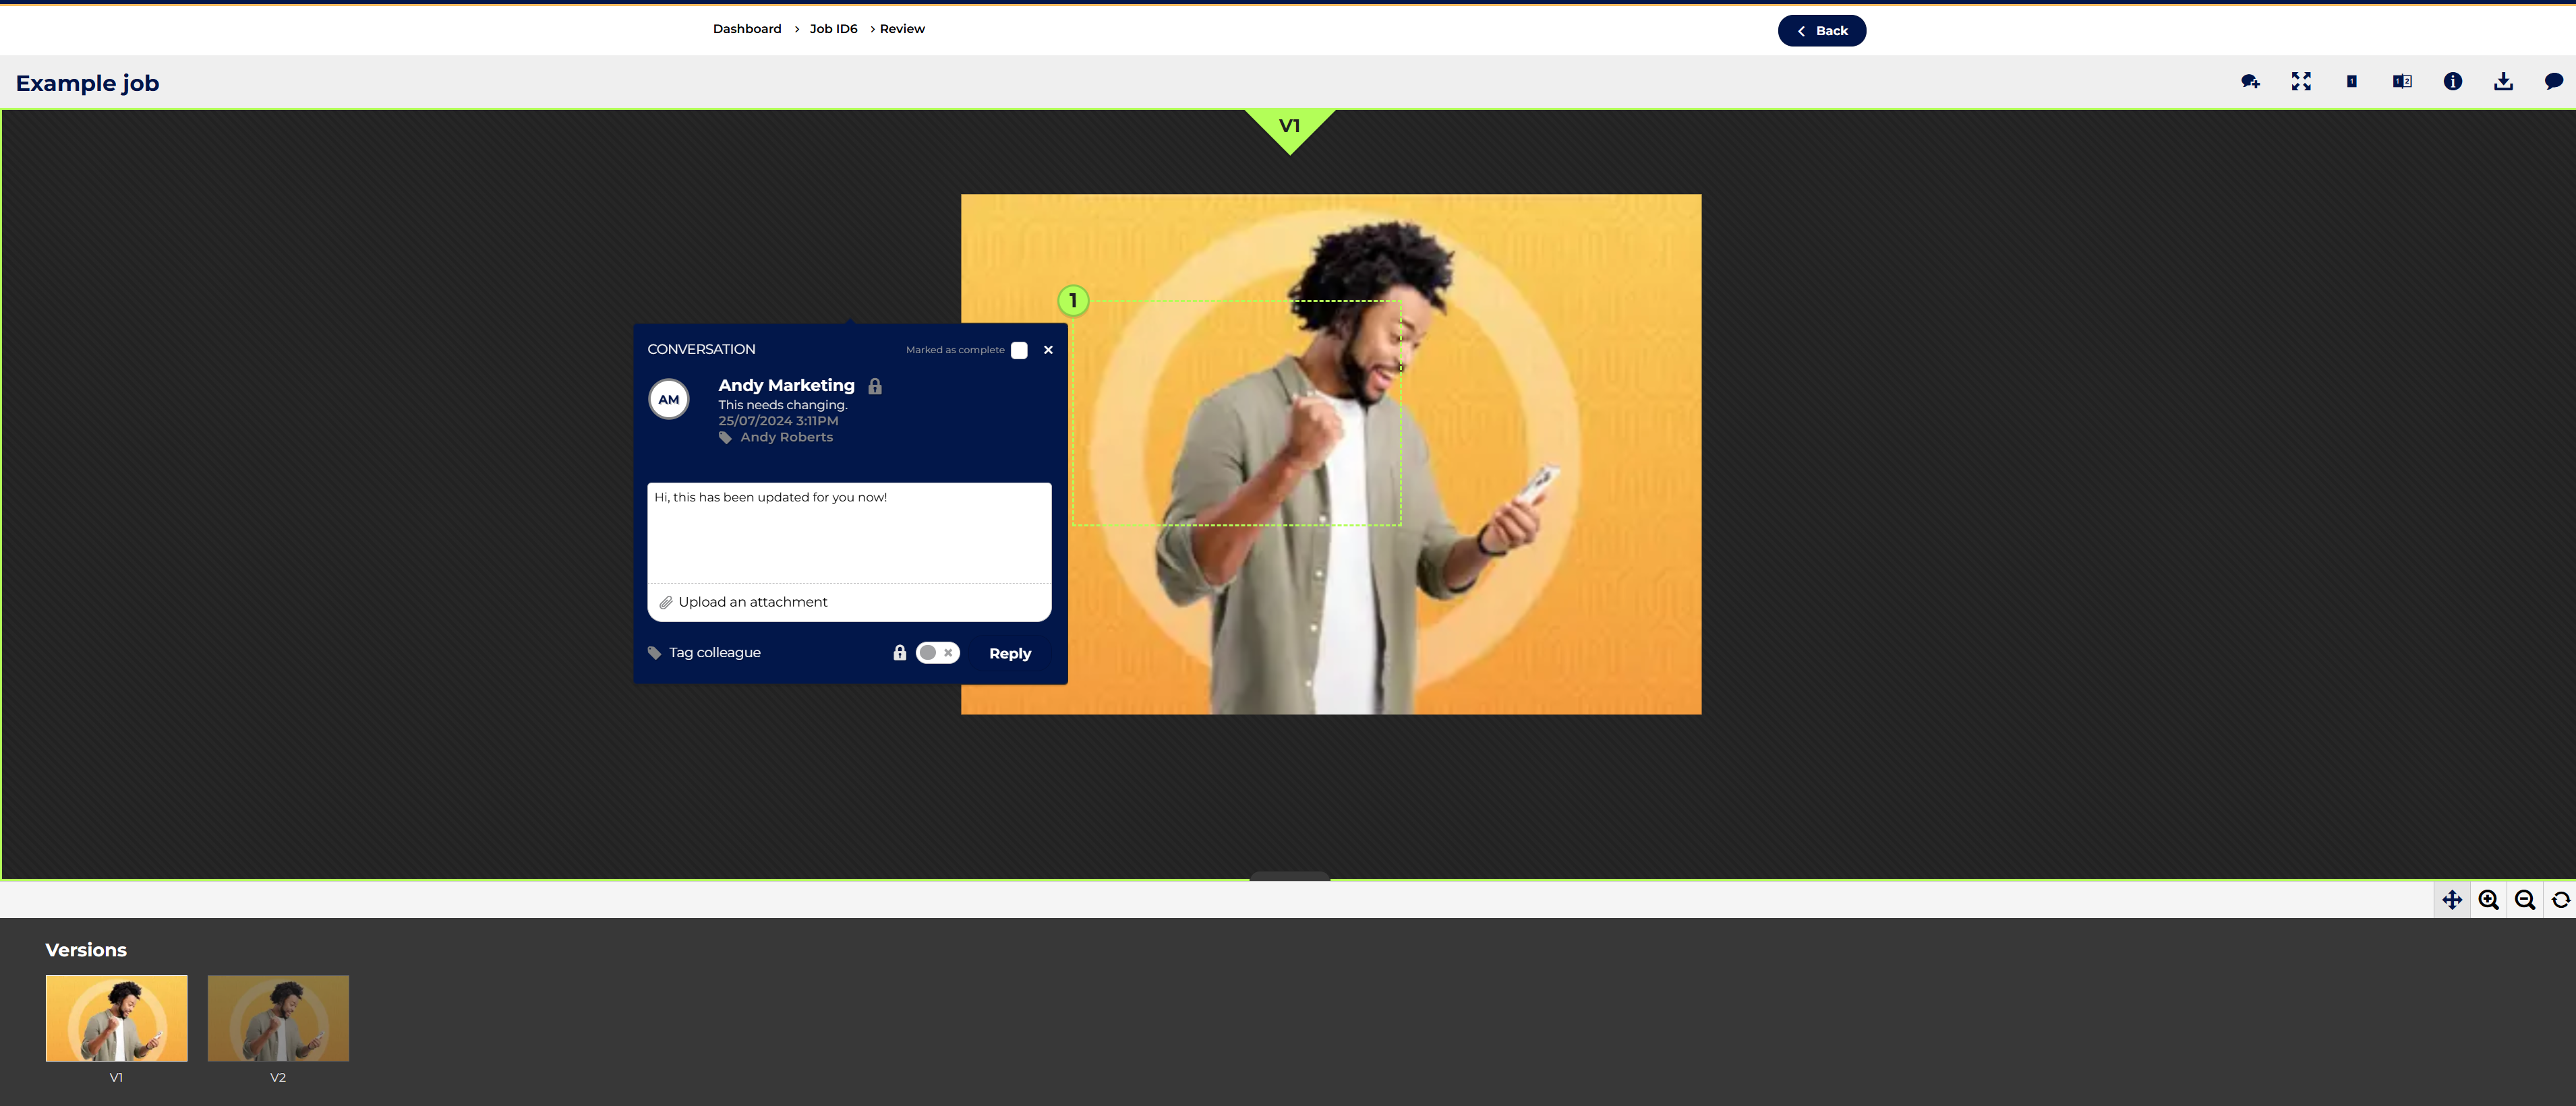Enter fullscreen with the expand arrows icon

(2301, 82)
